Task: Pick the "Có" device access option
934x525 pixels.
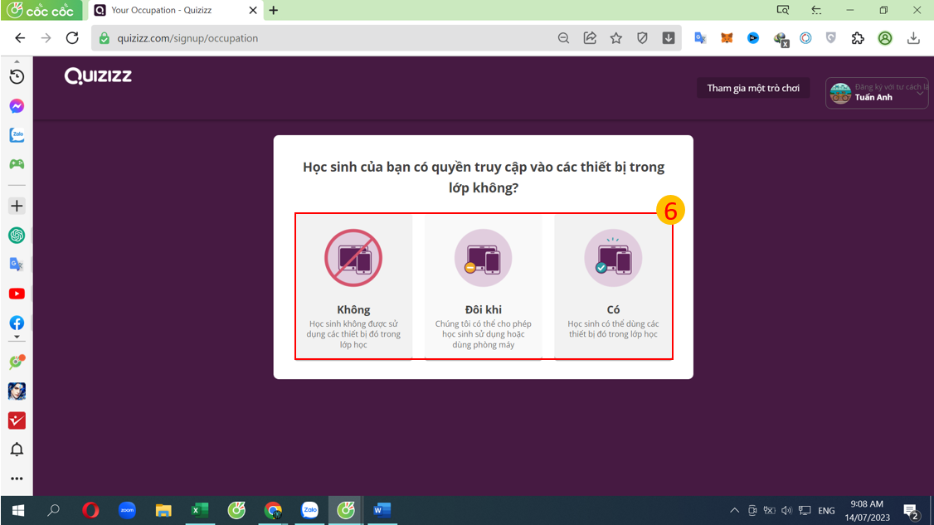Action: [x=613, y=287]
